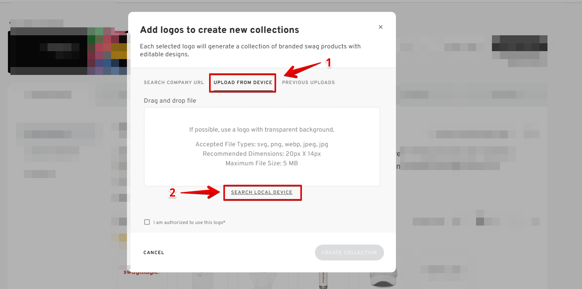Screen dimensions: 582x289
Task: Check the logo authorization checkbox
Action: (x=147, y=222)
